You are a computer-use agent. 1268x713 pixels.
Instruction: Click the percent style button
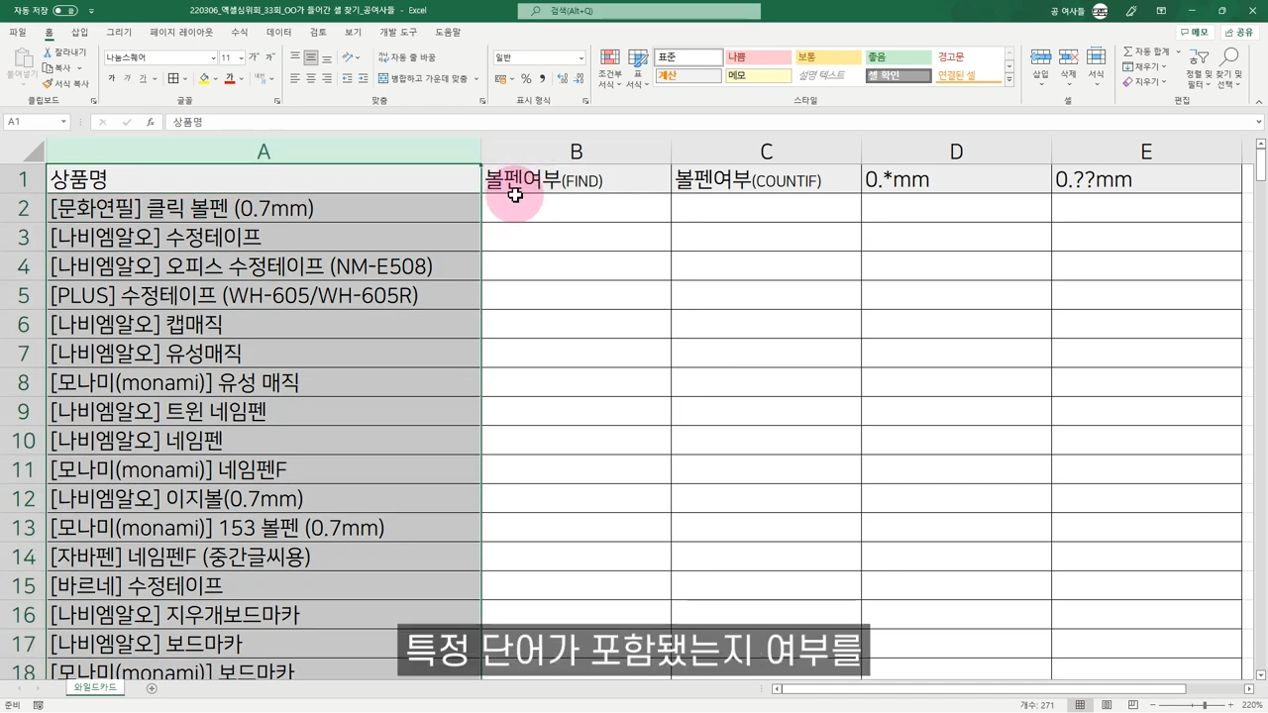(x=526, y=78)
